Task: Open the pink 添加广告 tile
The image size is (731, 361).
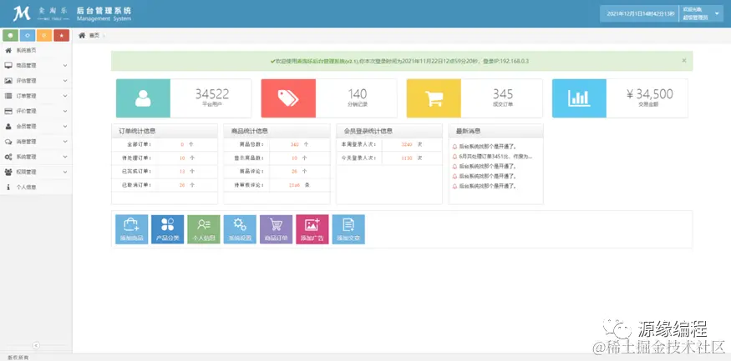Action: (x=312, y=229)
